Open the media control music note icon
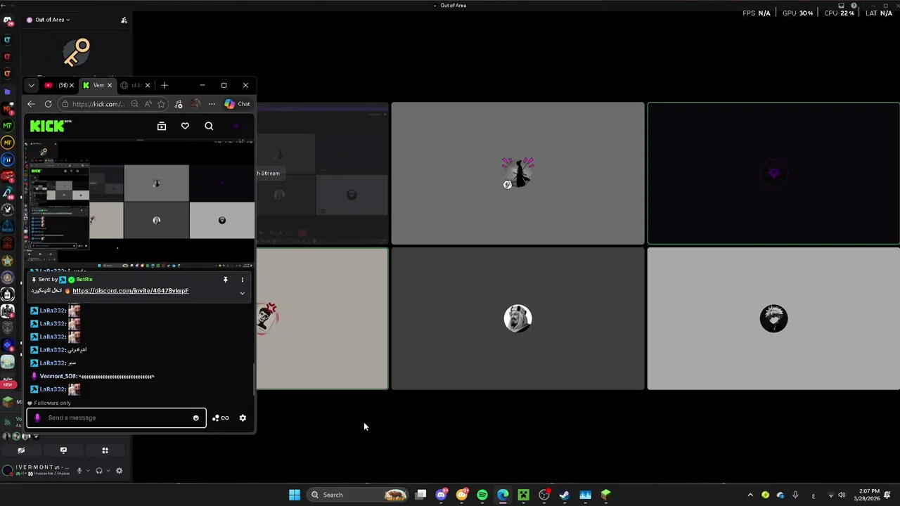The height and width of the screenshot is (506, 900). pyautogui.click(x=179, y=104)
